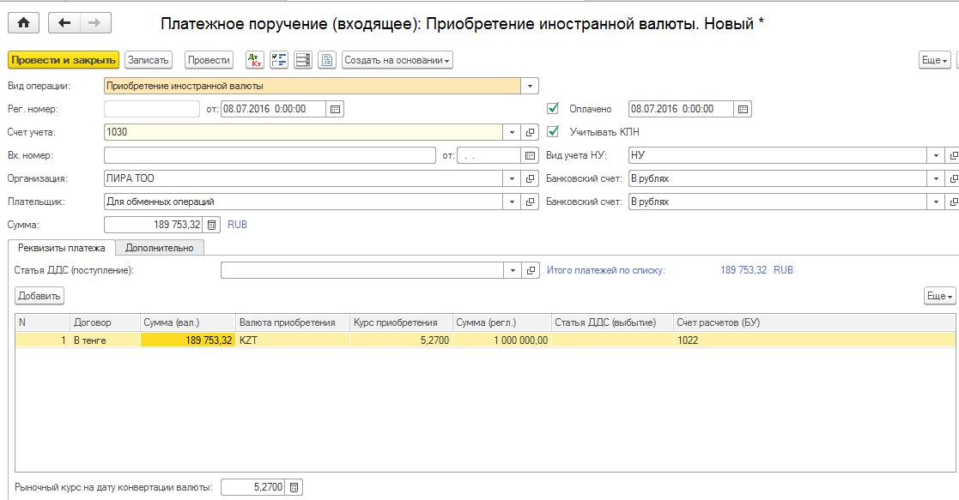Open calendar for Рег. номер date
Viewport: 959px width, 500px height.
pyautogui.click(x=335, y=109)
